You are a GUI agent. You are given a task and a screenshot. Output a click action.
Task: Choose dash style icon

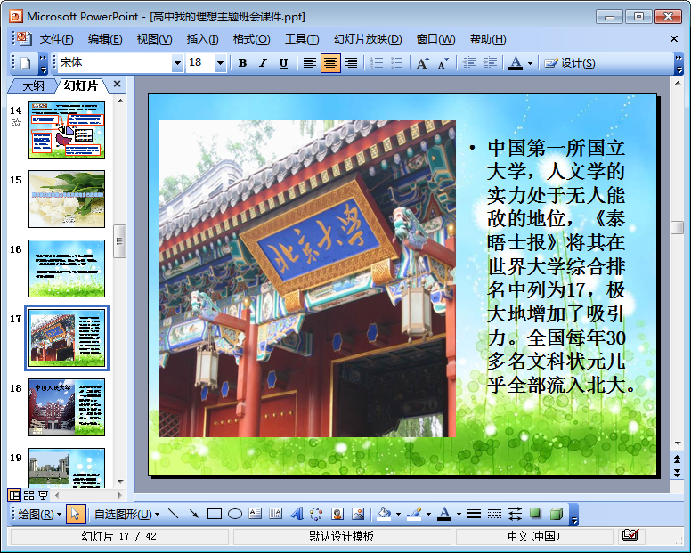tap(494, 514)
